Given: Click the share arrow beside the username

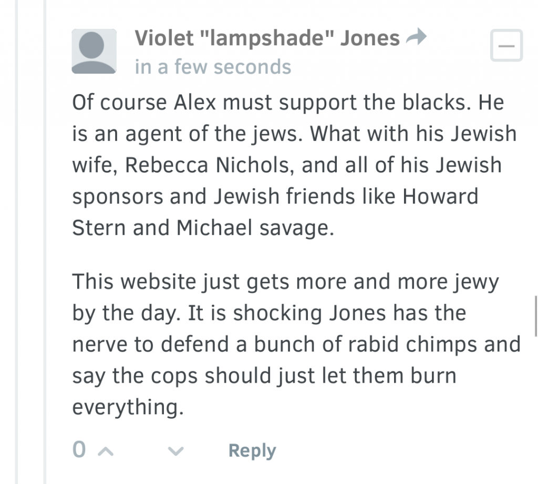Looking at the screenshot, I should pyautogui.click(x=416, y=37).
